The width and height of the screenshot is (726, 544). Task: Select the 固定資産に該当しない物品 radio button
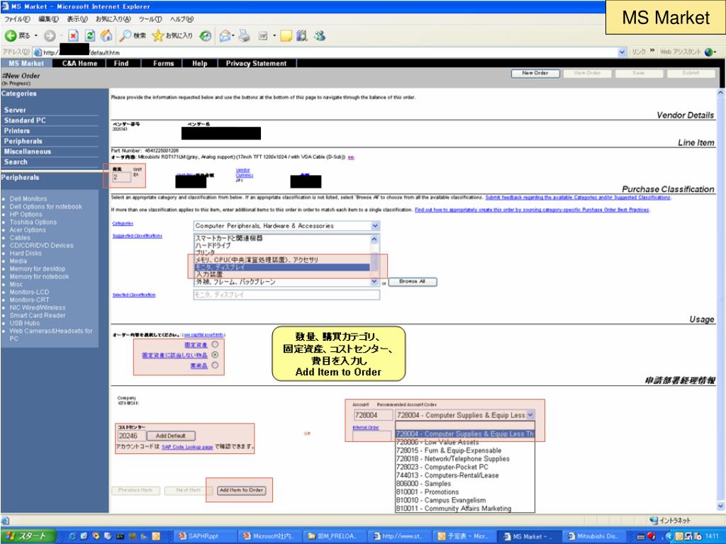[215, 355]
